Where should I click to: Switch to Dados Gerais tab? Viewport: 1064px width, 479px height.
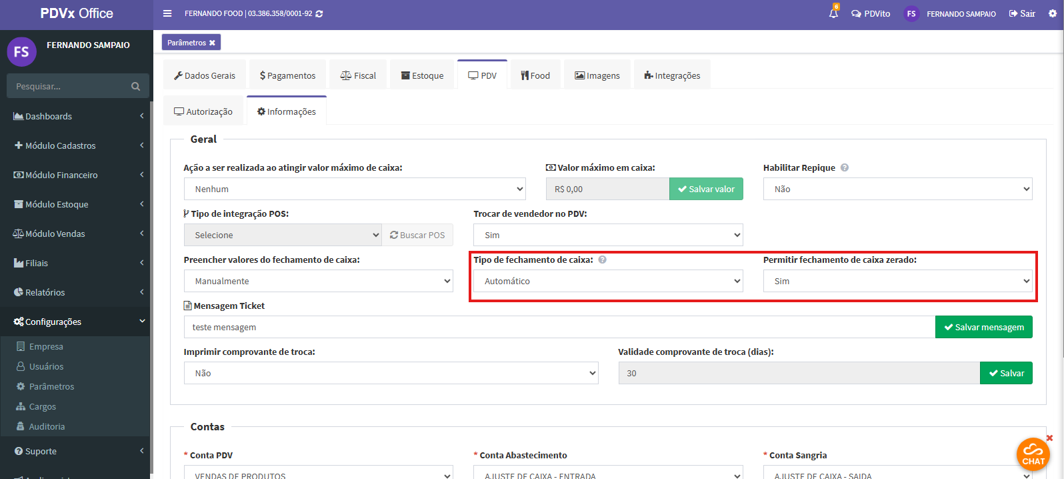(x=205, y=75)
